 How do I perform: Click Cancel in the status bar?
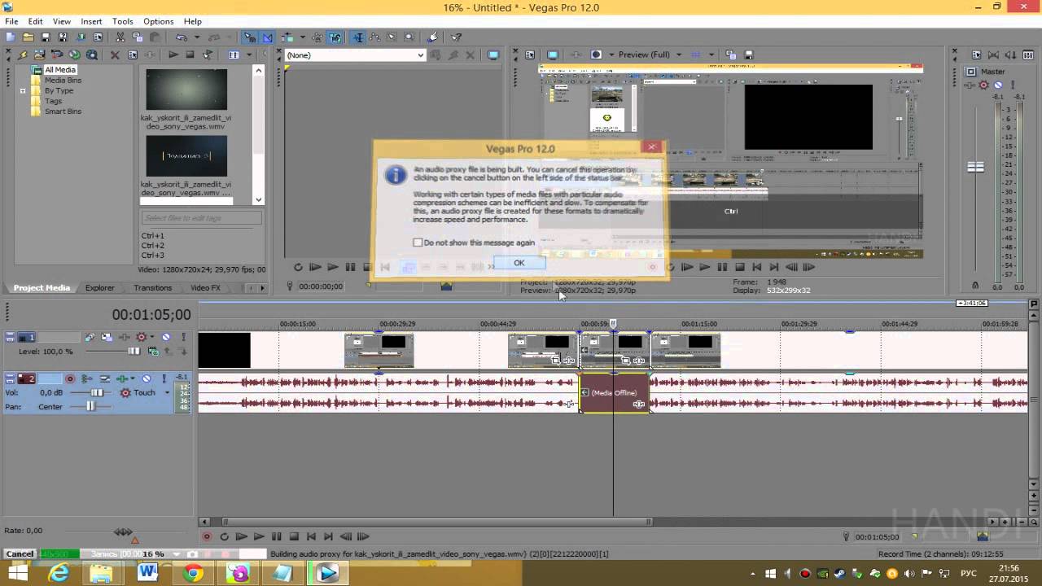(x=20, y=553)
